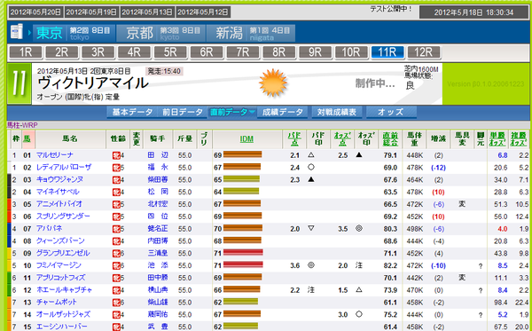
Task: Switch to race 7R
Action: click(243, 52)
